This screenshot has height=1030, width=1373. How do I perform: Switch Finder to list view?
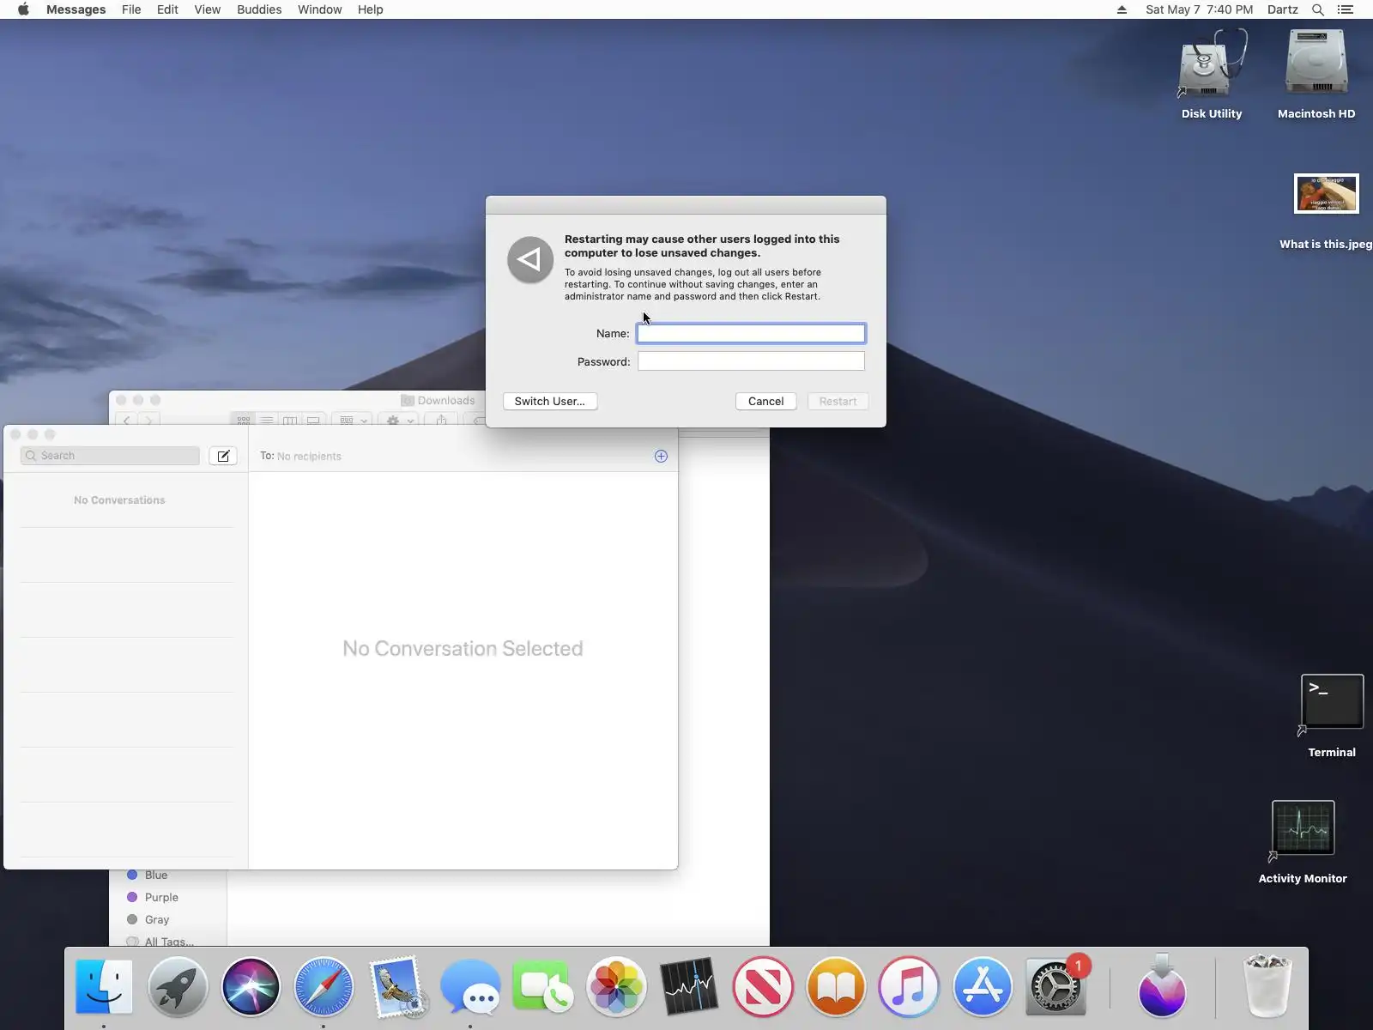[267, 421]
